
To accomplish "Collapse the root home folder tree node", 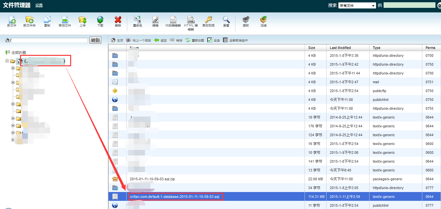I will click(x=7, y=61).
